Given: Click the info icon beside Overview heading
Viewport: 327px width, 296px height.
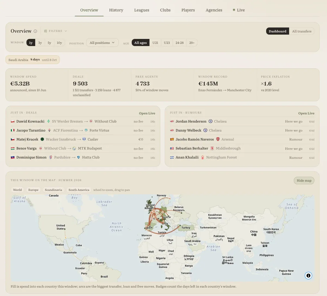Looking at the screenshot, I should [35, 31].
